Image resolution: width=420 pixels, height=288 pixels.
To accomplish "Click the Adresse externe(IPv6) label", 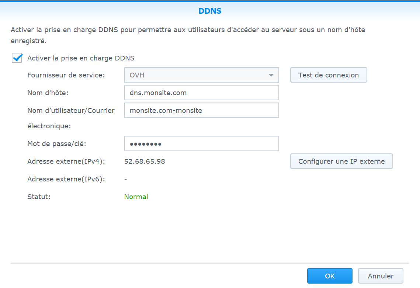I will coord(66,179).
